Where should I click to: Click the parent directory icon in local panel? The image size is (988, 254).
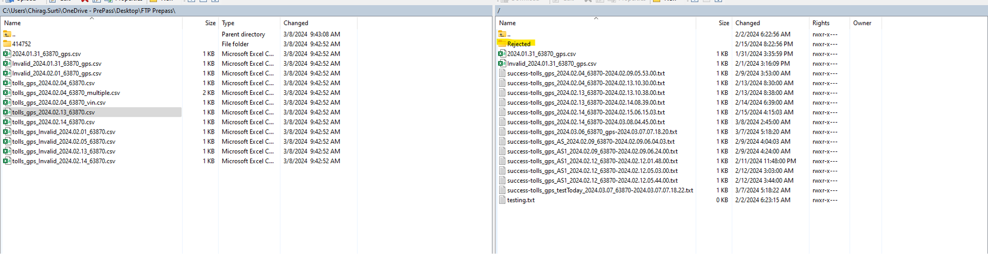point(7,34)
